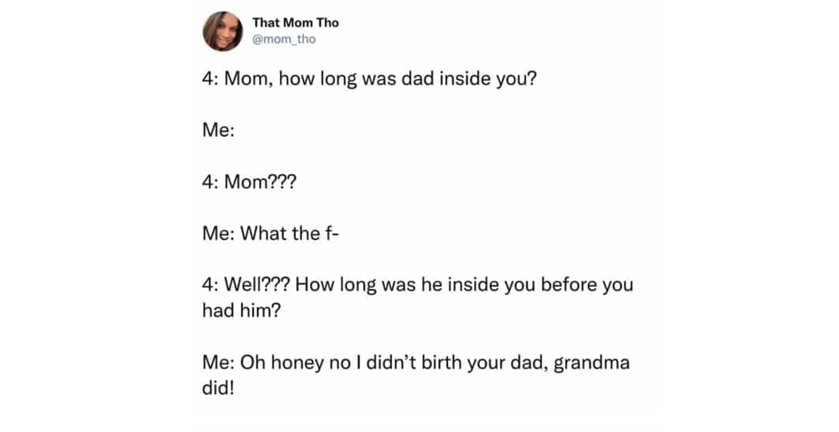The image size is (839, 432).
Task: Click the word "Well???" in the tweet
Action: [257, 285]
